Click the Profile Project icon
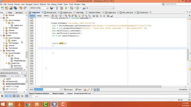 click(77, 8)
